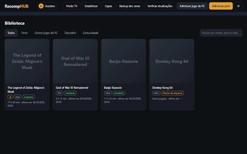Click '17 h 00 min' playtime text

click(14, 102)
